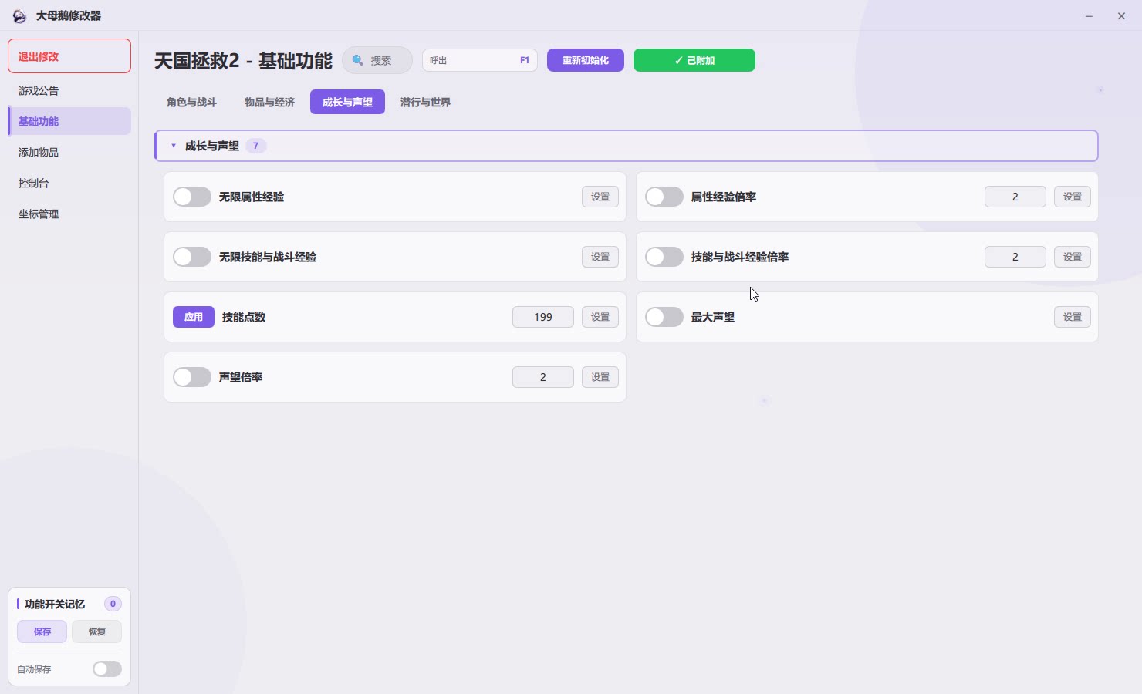Open 设置 for 属性经验倍率

tap(1073, 197)
